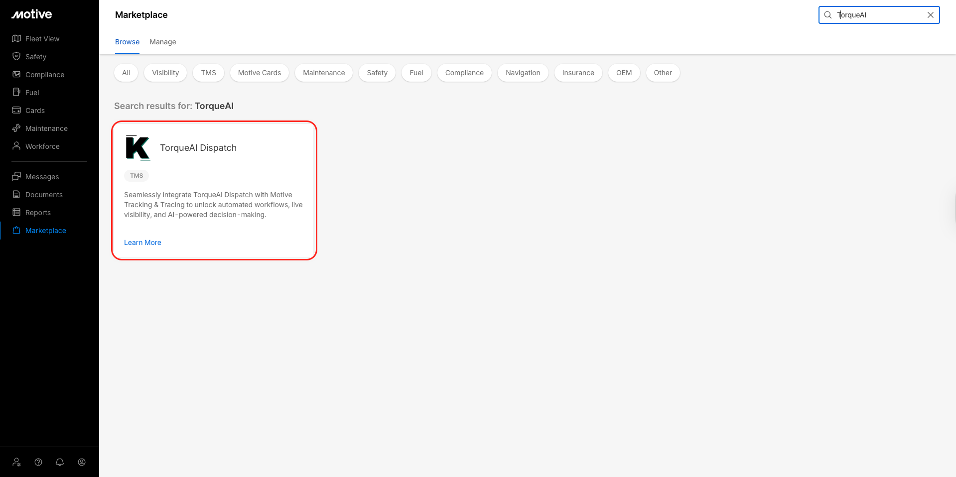Click the Workforce person icon
956x477 pixels.
click(x=16, y=146)
